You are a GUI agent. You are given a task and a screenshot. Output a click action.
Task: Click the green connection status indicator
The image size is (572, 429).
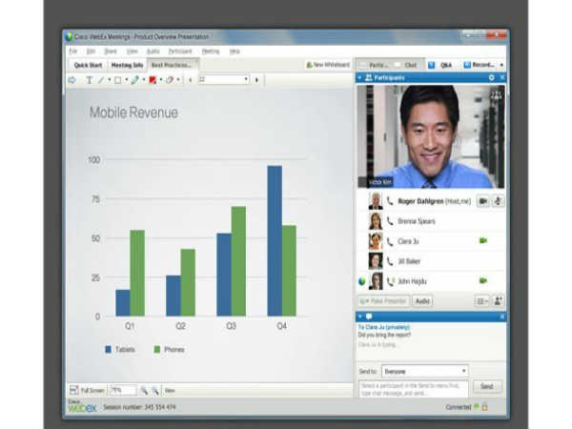(x=476, y=406)
